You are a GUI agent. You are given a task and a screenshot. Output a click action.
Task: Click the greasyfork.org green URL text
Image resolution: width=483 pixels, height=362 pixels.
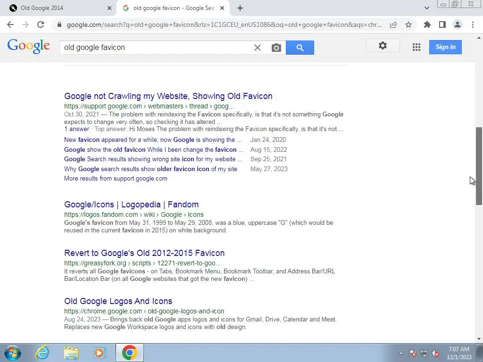[142, 263]
